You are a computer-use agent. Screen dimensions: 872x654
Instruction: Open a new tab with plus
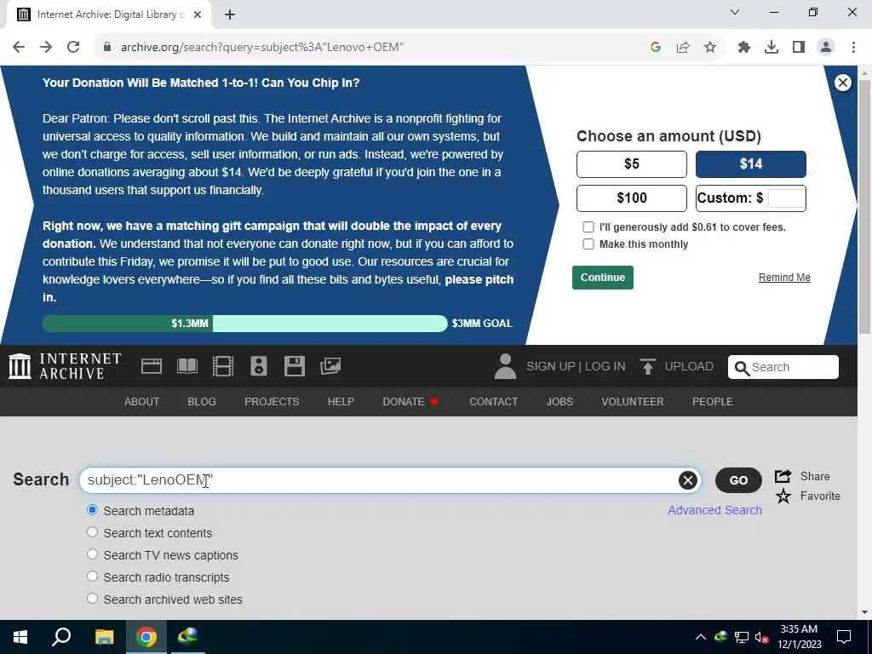(x=230, y=15)
